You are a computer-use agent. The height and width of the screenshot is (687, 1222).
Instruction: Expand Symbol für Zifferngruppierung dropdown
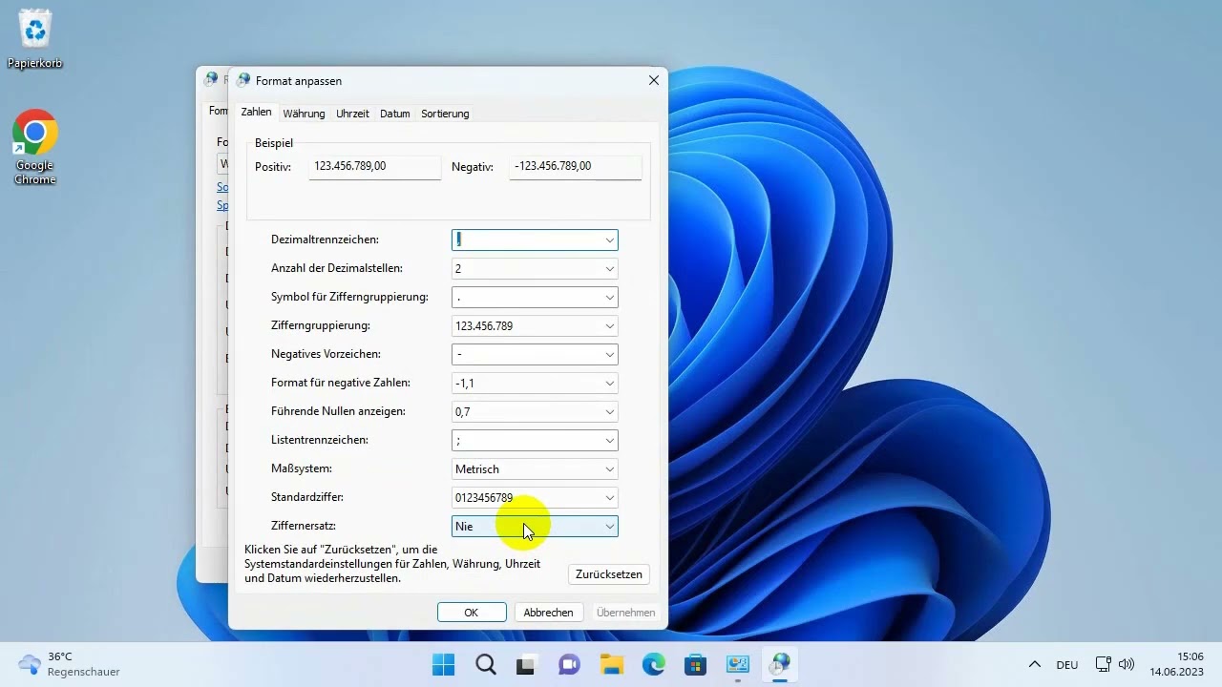[609, 298]
